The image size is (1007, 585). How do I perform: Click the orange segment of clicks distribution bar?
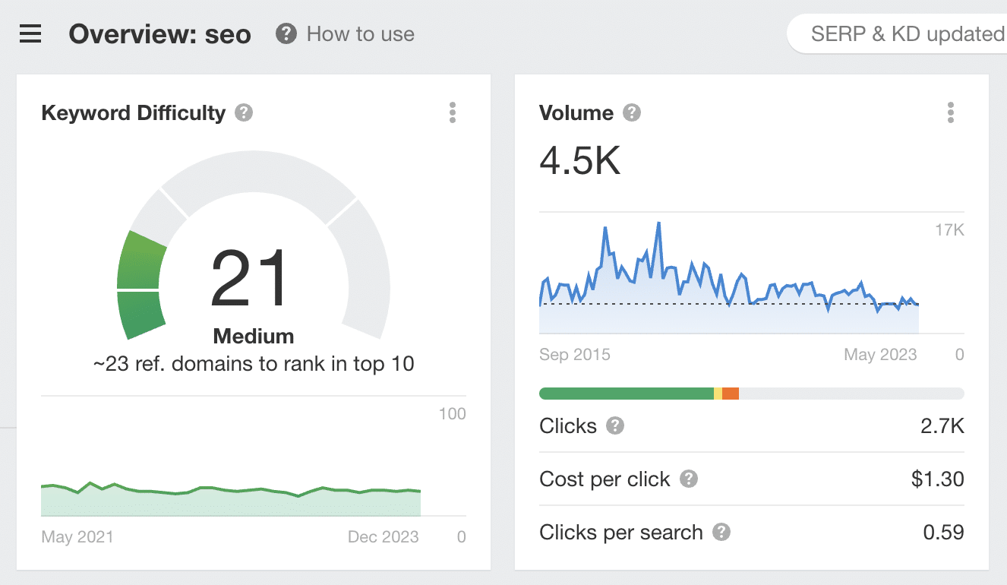point(731,394)
